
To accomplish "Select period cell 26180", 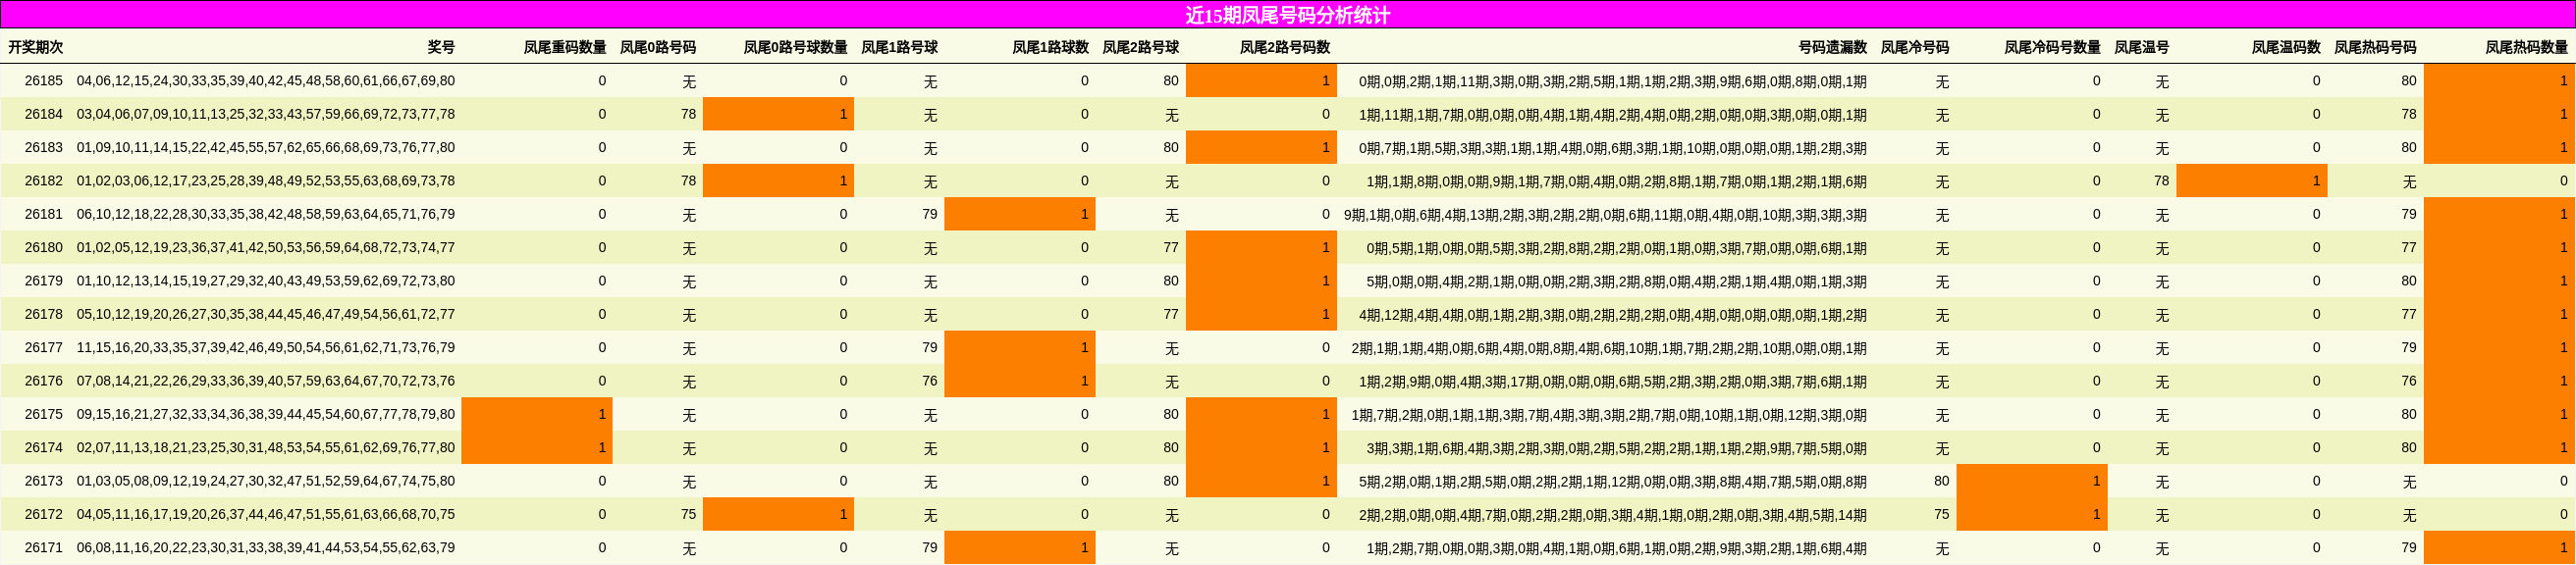I will click(44, 247).
